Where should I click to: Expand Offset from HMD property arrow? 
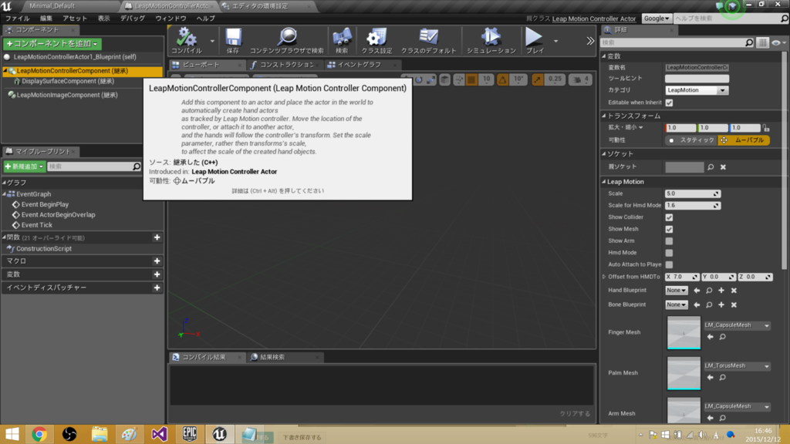pos(604,277)
